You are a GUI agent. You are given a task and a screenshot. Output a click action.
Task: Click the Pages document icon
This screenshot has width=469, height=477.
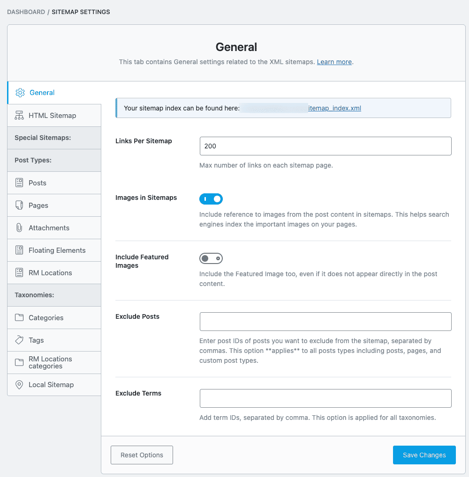coord(20,205)
